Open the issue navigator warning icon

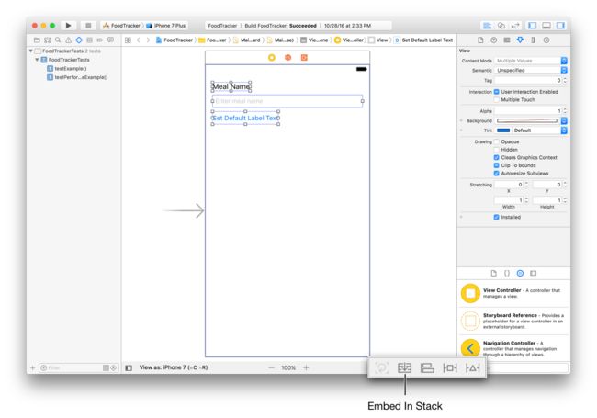[68, 40]
